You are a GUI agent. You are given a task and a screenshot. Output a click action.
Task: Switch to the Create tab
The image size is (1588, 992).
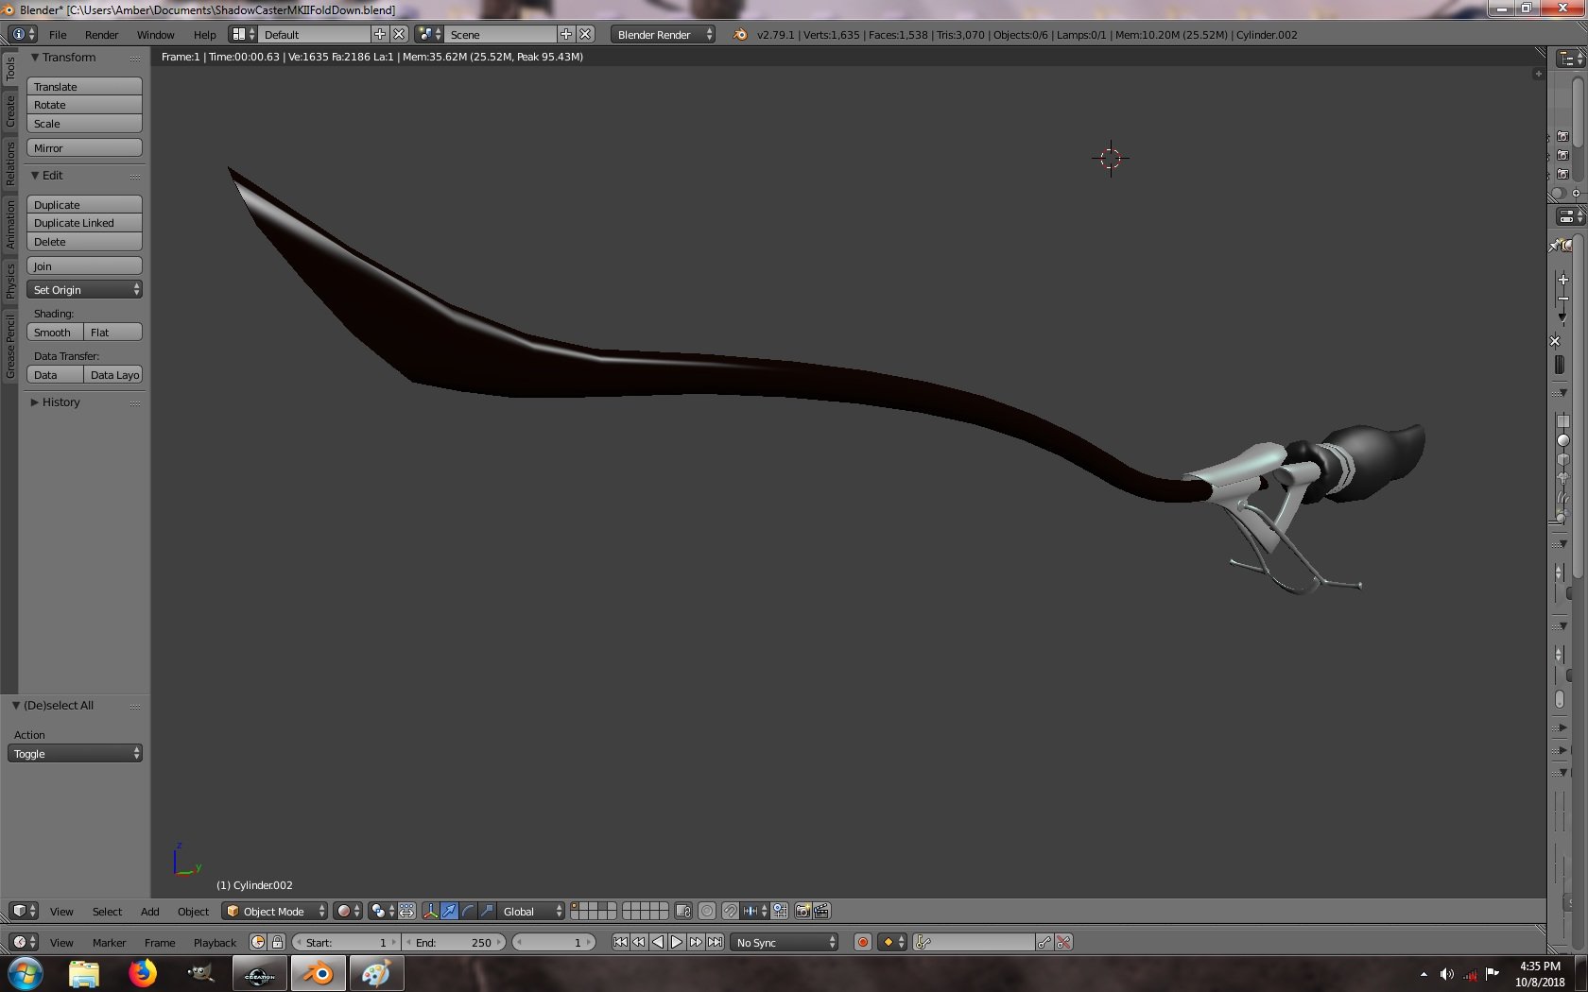point(10,111)
